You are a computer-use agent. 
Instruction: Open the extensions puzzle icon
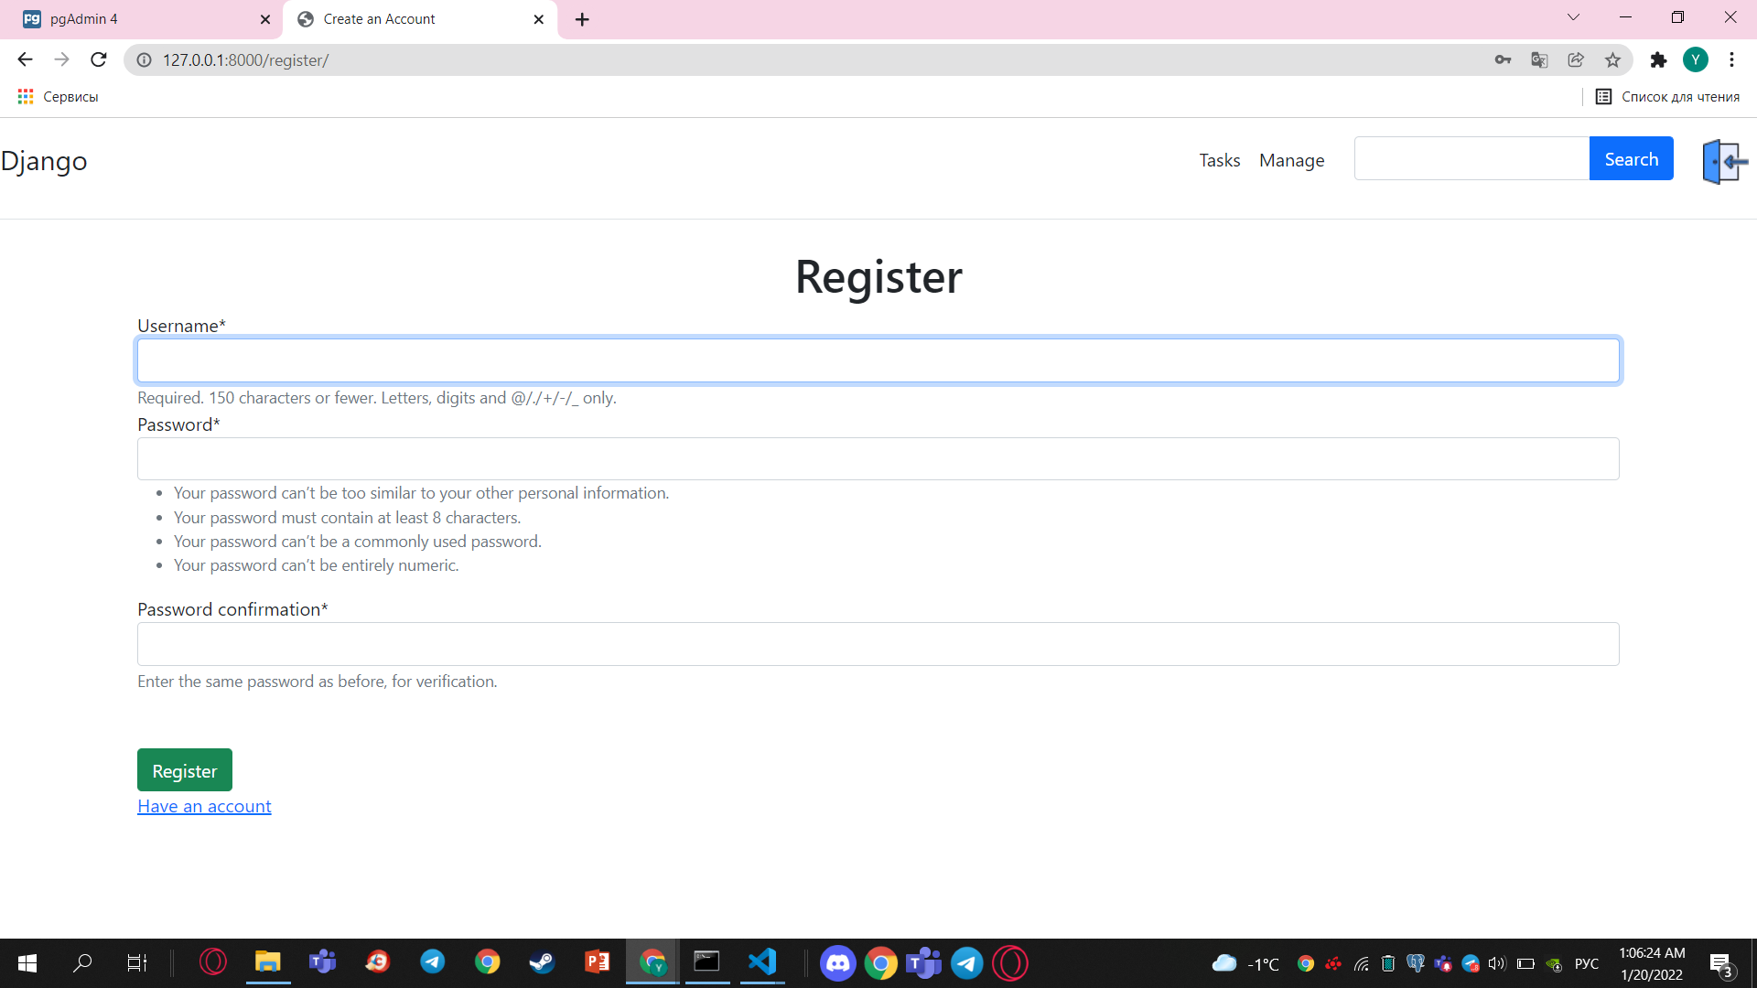(x=1658, y=59)
